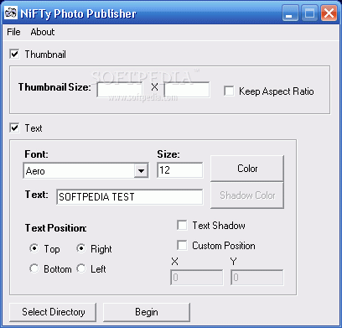342x328 pixels.
Task: Expand the Font dropdown arrow
Action: (141, 170)
